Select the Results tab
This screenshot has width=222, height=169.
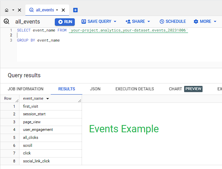67,89
